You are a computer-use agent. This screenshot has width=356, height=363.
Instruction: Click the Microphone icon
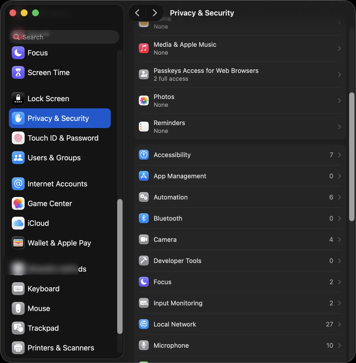point(144,345)
